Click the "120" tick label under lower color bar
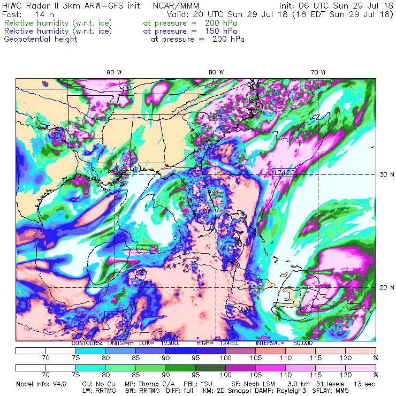This screenshot has width=396, height=396. 346,375
